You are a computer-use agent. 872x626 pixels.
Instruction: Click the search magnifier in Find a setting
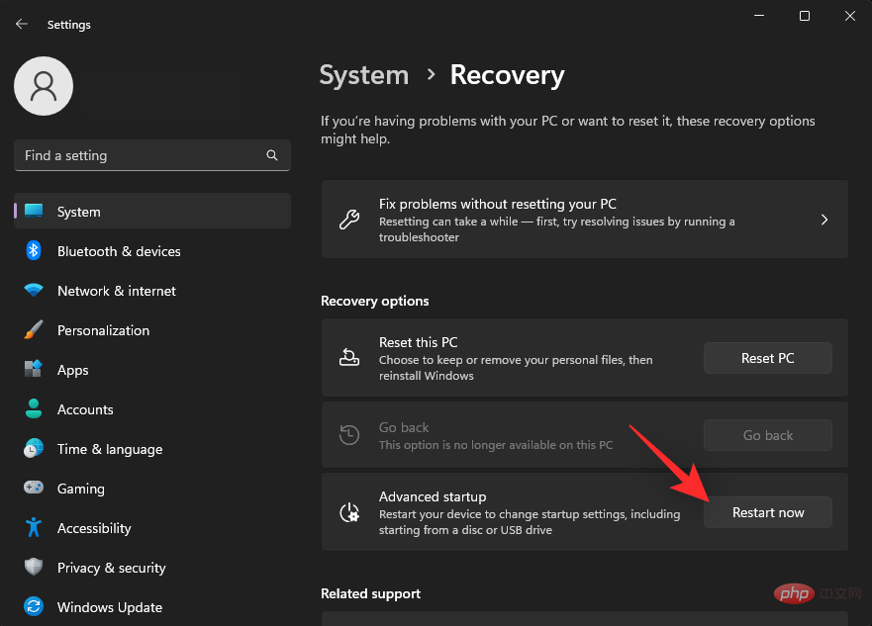coord(271,155)
